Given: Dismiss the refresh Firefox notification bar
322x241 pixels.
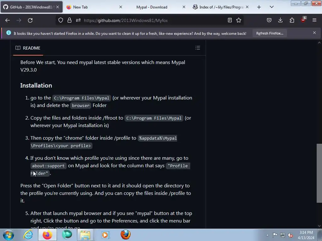Looking at the screenshot, I should click(314, 33).
